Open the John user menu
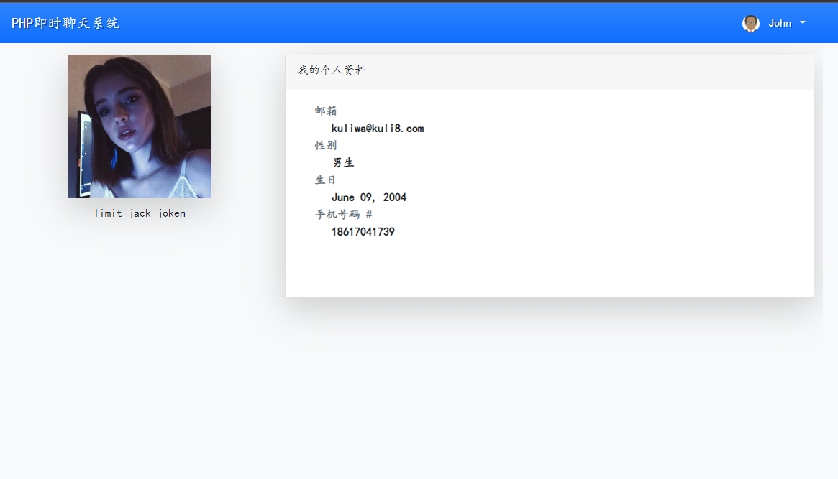This screenshot has height=479, width=838. [779, 23]
